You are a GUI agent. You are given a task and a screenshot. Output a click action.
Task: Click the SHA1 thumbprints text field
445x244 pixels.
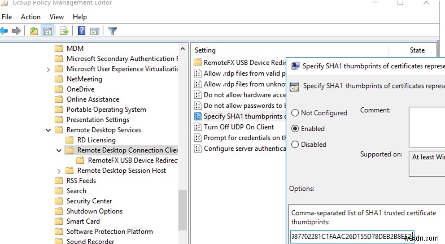coord(352,235)
